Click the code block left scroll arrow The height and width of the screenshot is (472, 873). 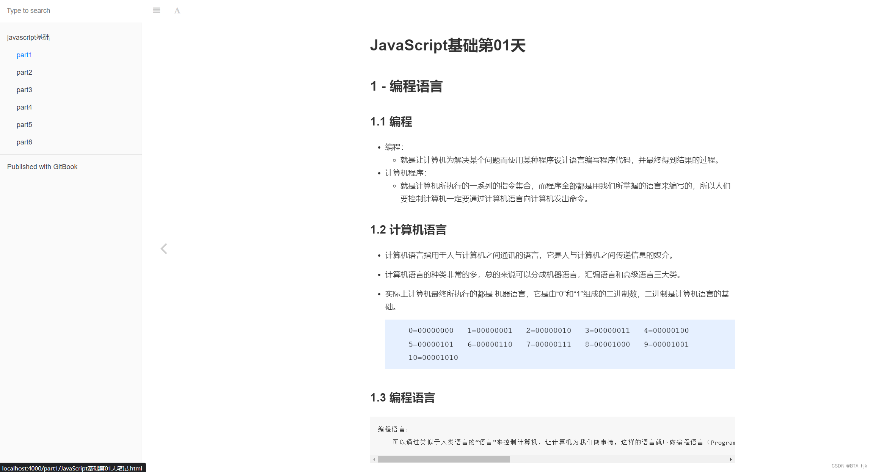[374, 459]
